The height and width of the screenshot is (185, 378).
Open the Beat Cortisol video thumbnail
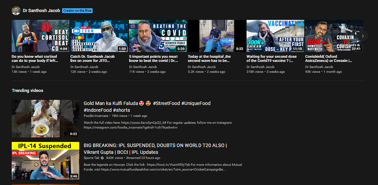coord(41,36)
